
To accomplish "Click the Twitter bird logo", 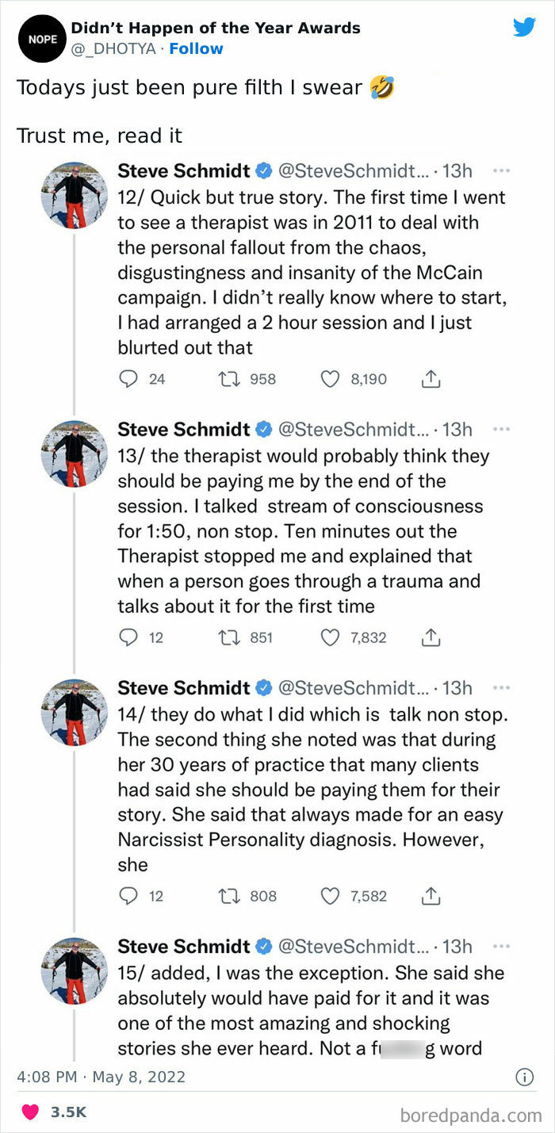I will coord(524,28).
